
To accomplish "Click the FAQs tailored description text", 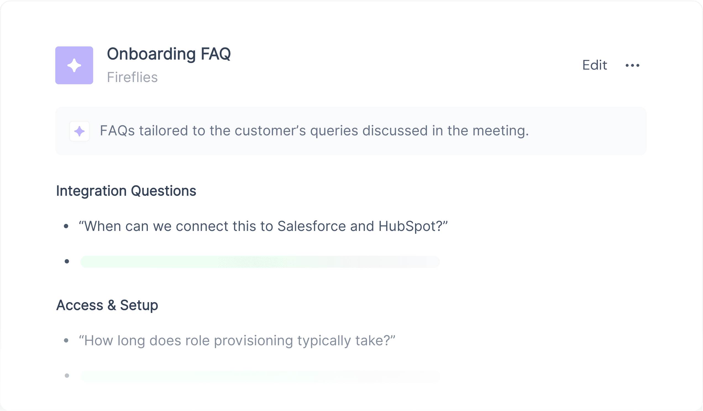I will (314, 131).
